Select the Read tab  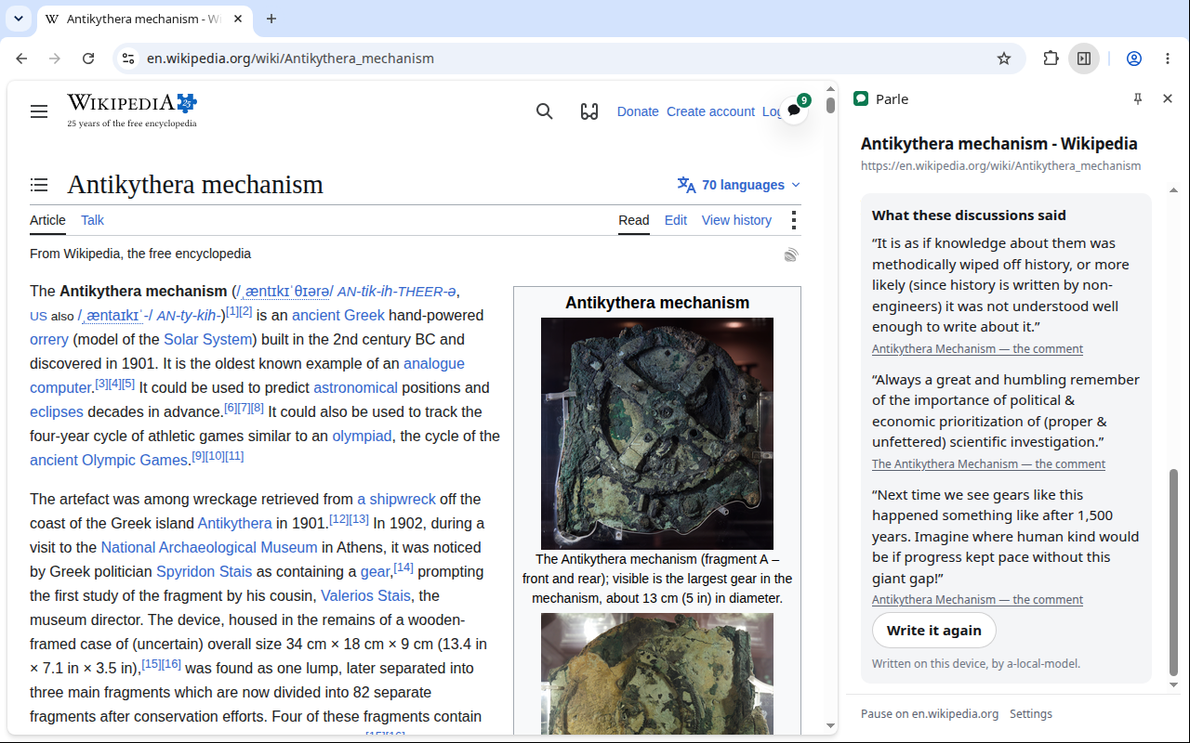point(634,220)
